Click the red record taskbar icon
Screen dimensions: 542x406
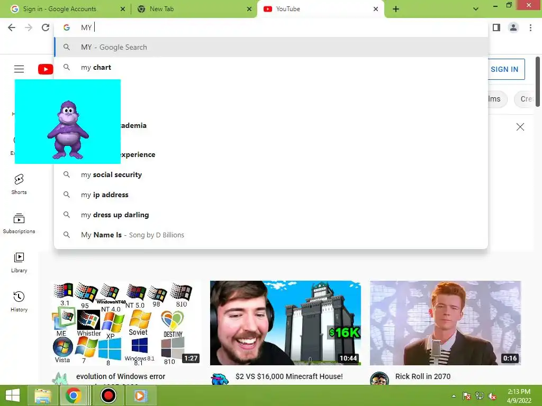pyautogui.click(x=108, y=395)
